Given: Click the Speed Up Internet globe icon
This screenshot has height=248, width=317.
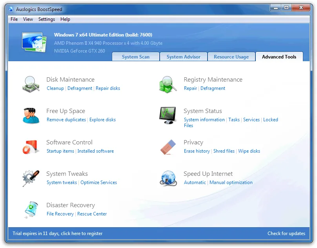Looking at the screenshot, I should tap(168, 178).
